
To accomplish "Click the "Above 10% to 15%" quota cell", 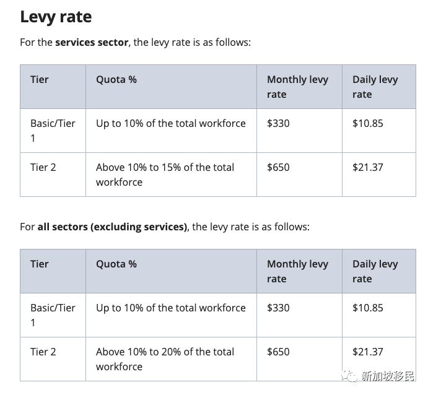I will coord(165,174).
